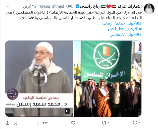Viewport: 158px width, 129px height.
Task: Open hashtag الاردن_خط_احمر
Action: click(124, 29)
